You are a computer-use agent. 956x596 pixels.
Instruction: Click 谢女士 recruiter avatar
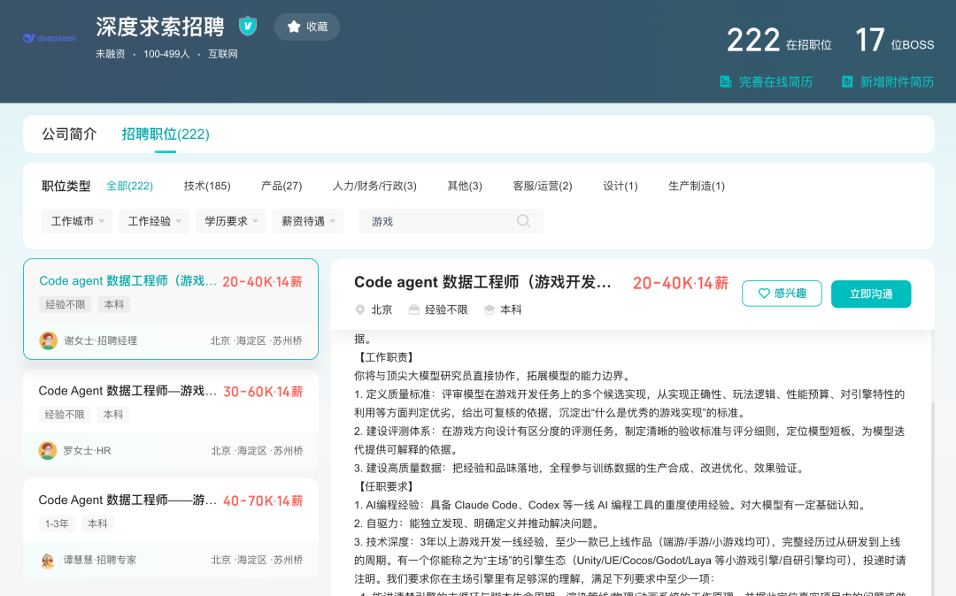[x=48, y=340]
